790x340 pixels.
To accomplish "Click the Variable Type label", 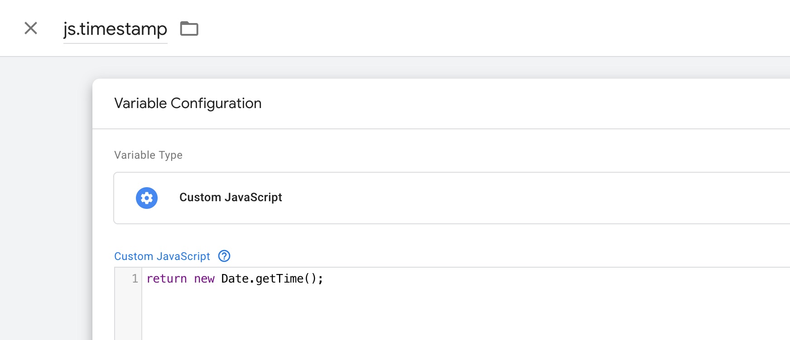I will [x=148, y=155].
